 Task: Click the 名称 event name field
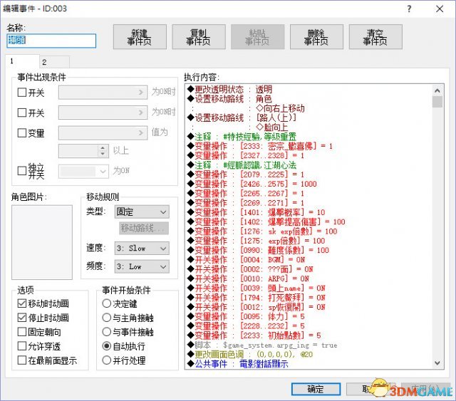tap(51, 41)
